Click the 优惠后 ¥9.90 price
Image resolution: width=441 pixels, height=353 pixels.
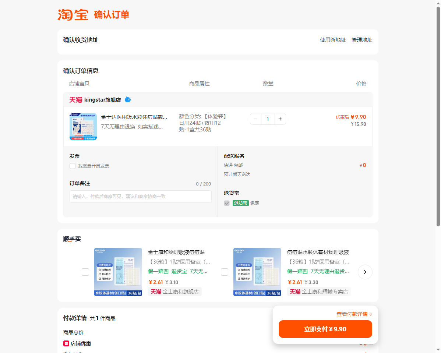click(x=351, y=117)
